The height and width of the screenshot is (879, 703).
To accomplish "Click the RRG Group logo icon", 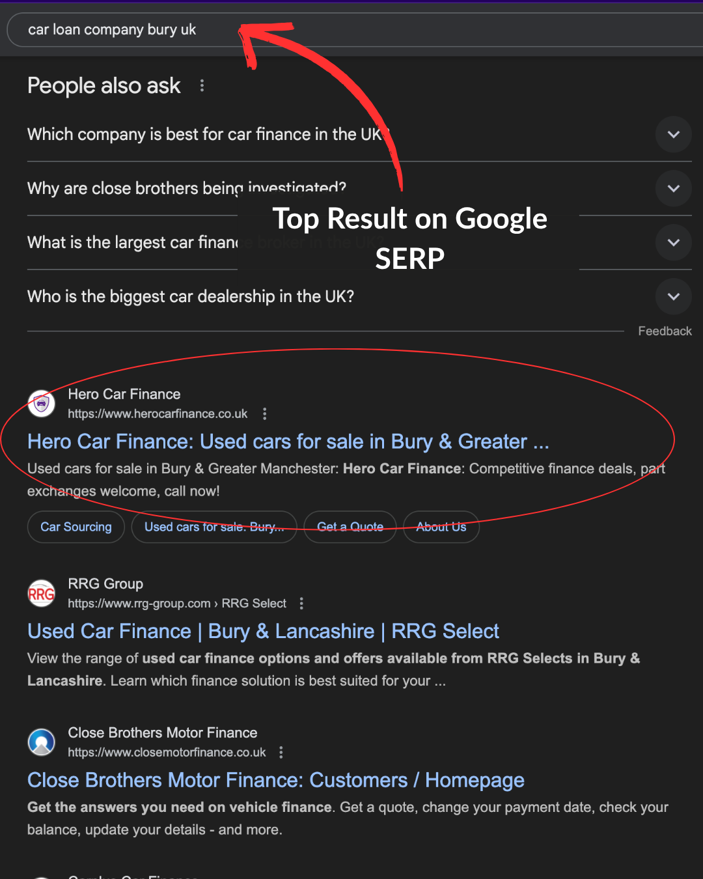I will (42, 593).
